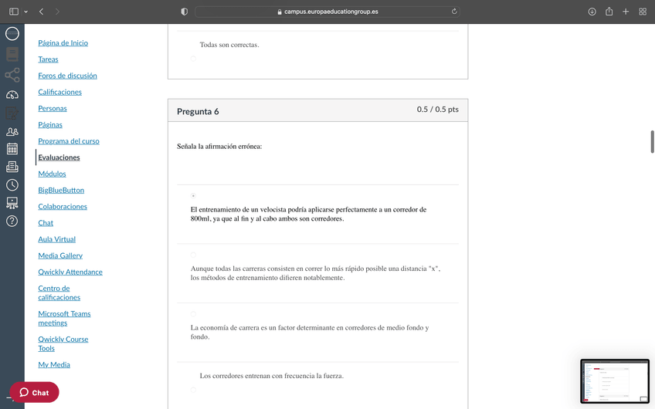655x409 pixels.
Task: Go to Página de Inicio
Action: [63, 43]
